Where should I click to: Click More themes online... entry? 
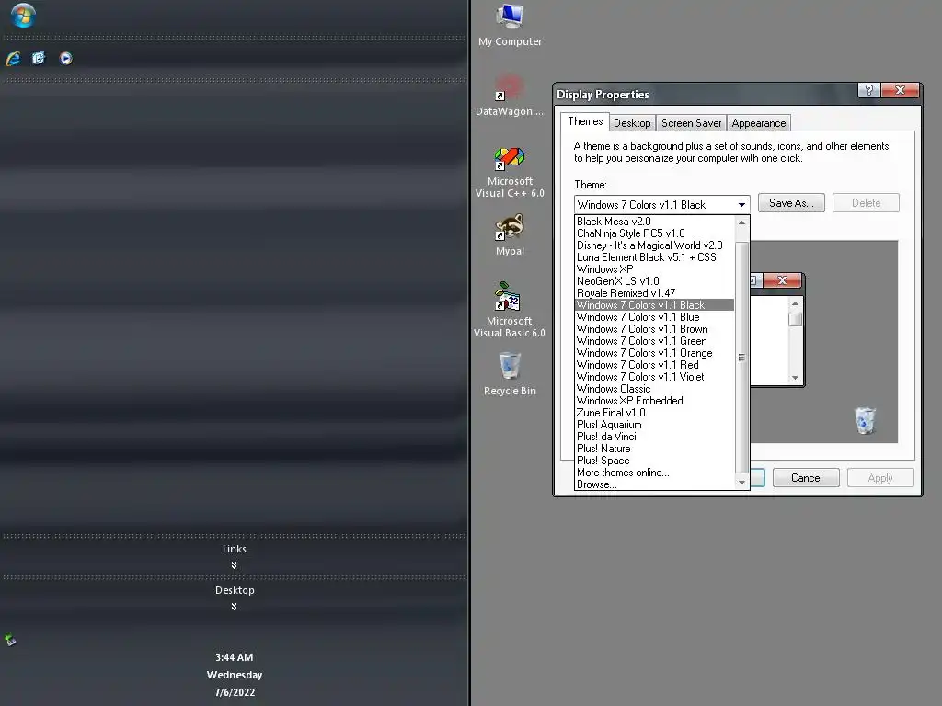[x=654, y=473]
